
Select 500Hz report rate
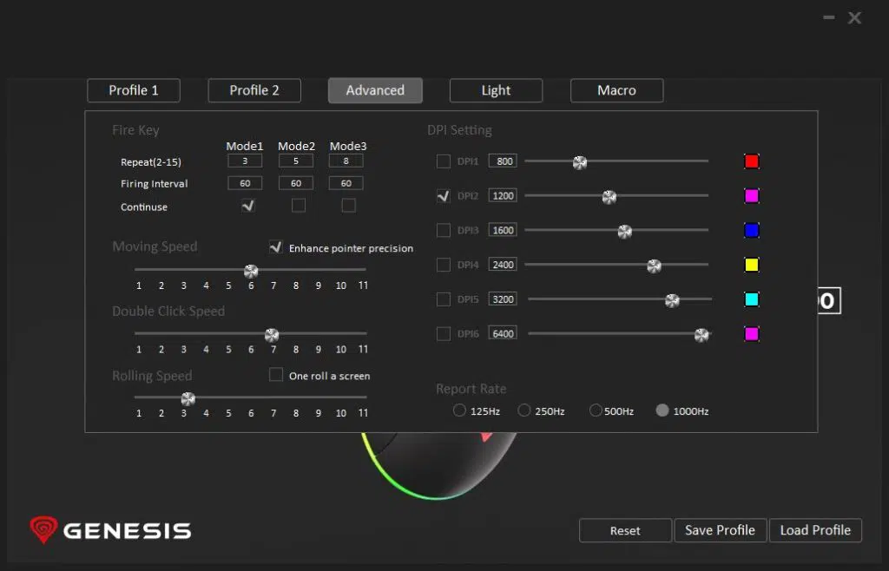[x=596, y=410]
